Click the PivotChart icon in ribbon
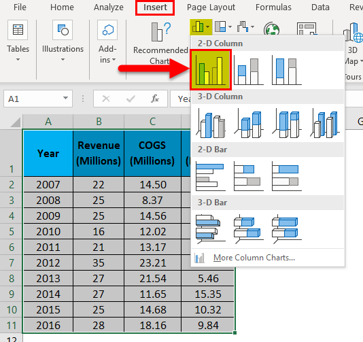Screen dimensions: 363x342 pos(307,29)
